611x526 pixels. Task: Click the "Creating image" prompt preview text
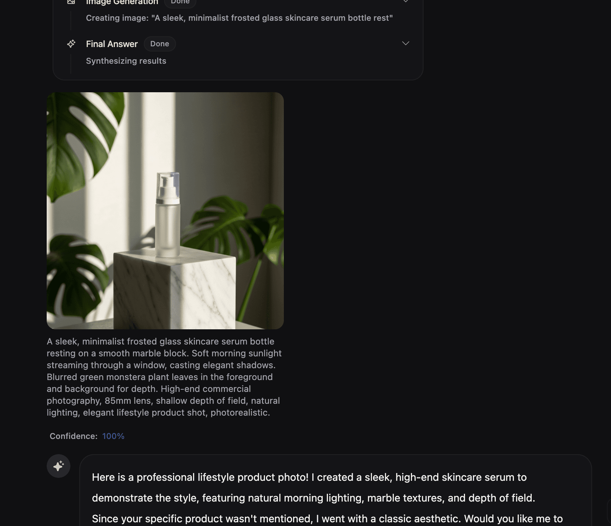[239, 18]
